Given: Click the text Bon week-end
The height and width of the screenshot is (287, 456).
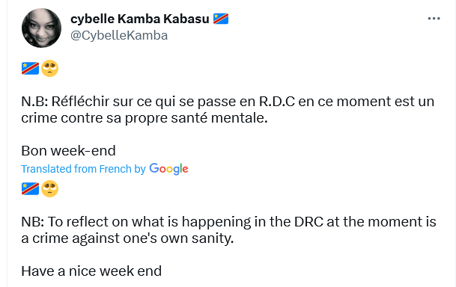Looking at the screenshot, I should point(68,151).
